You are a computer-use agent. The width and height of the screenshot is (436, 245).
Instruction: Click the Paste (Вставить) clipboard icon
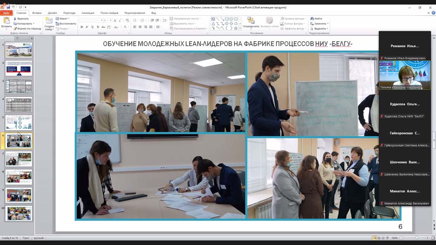point(6,21)
